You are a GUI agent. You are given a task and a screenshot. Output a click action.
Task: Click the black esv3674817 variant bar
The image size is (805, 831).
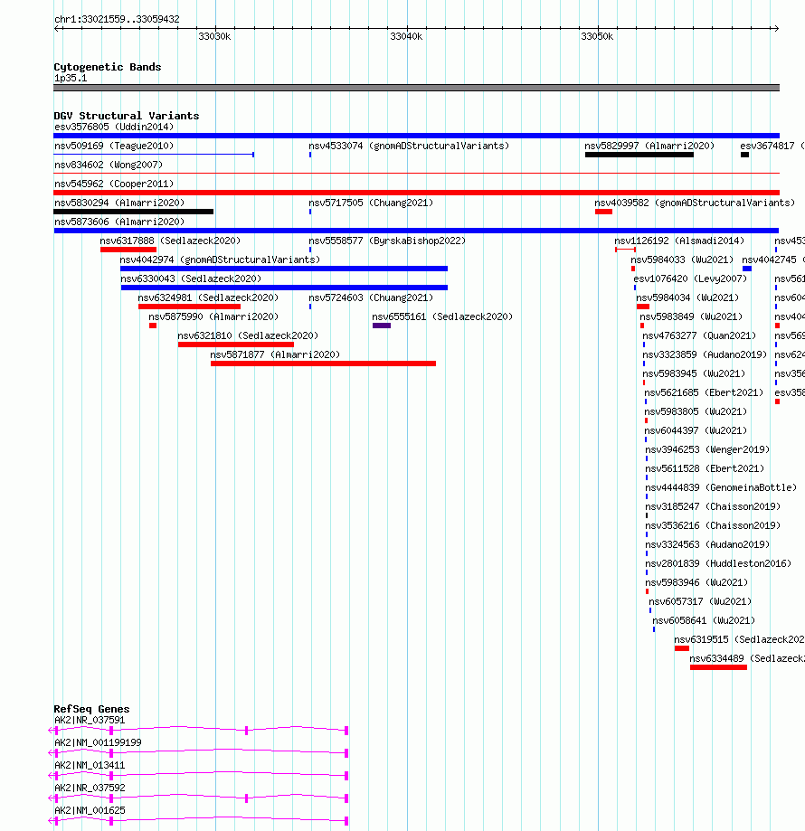pyautogui.click(x=744, y=155)
